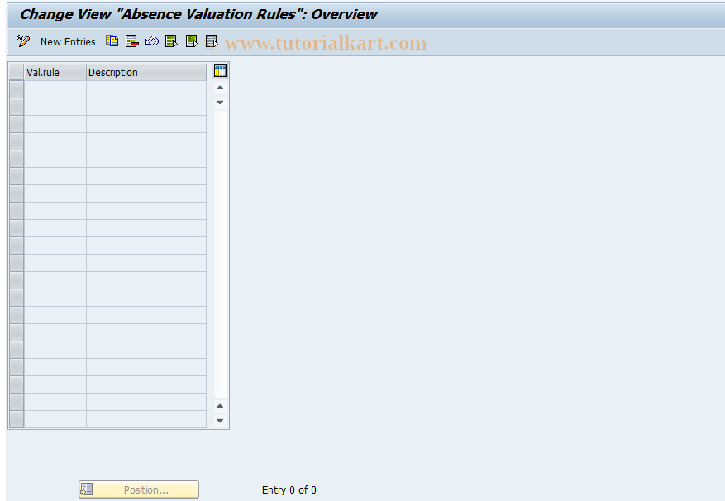Click the Val.rule column header

[55, 72]
